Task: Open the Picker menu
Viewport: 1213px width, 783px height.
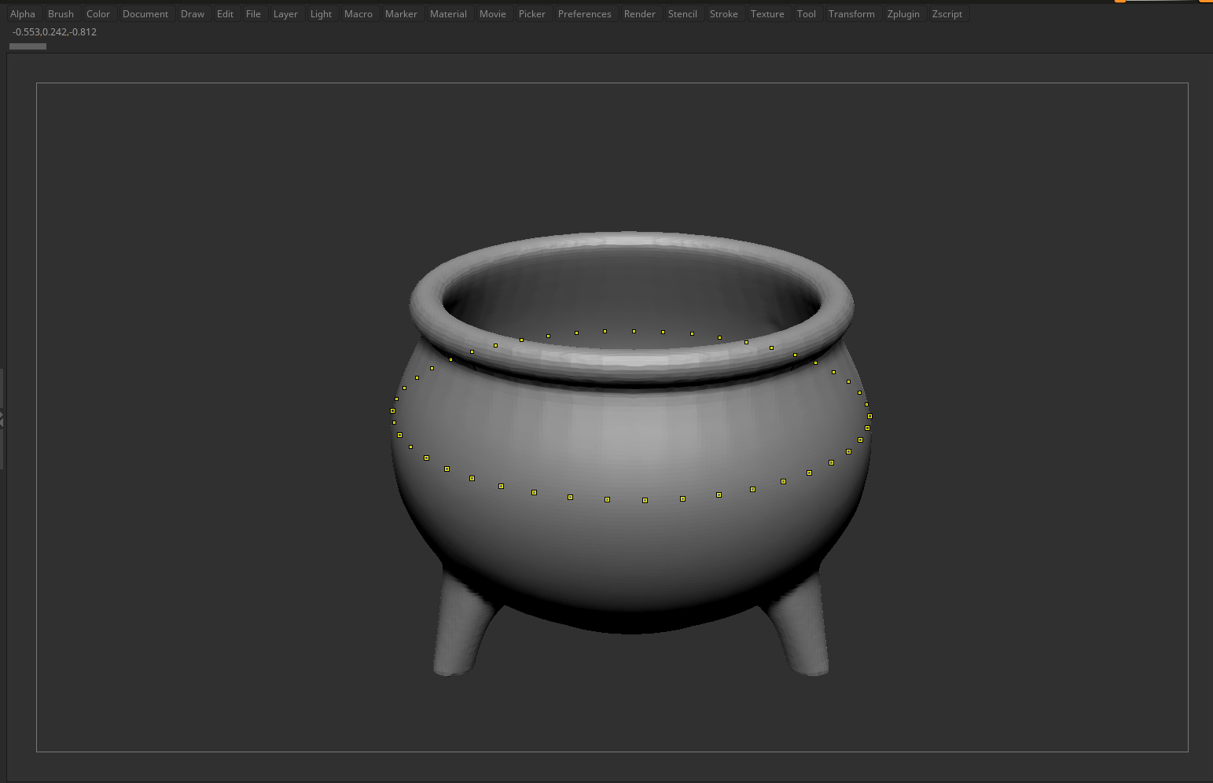Action: [x=532, y=14]
